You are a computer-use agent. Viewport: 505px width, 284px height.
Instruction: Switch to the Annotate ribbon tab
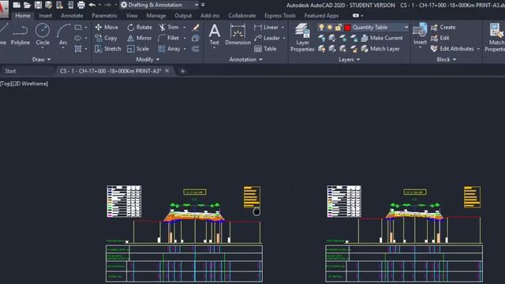(72, 16)
